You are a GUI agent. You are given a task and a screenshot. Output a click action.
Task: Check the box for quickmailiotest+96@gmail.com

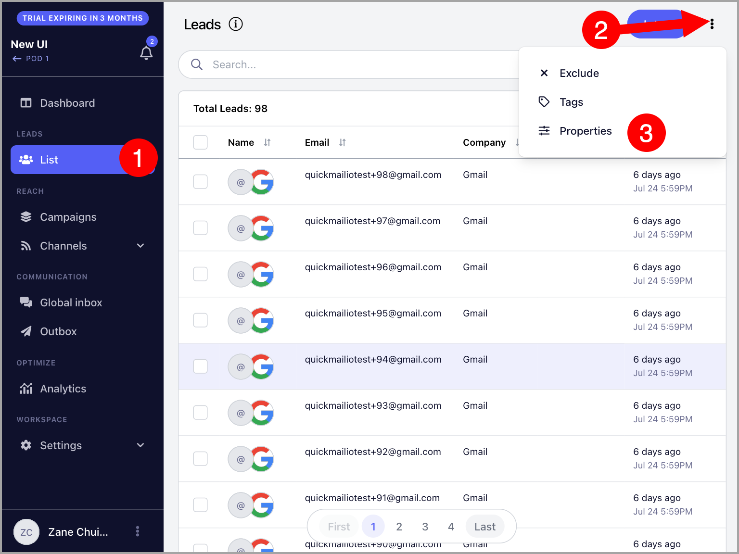[200, 274]
